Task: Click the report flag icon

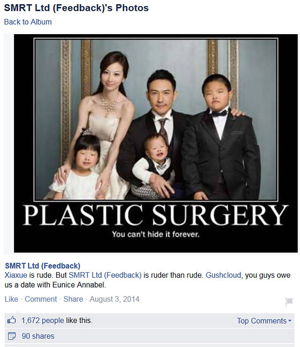Action: [x=289, y=302]
